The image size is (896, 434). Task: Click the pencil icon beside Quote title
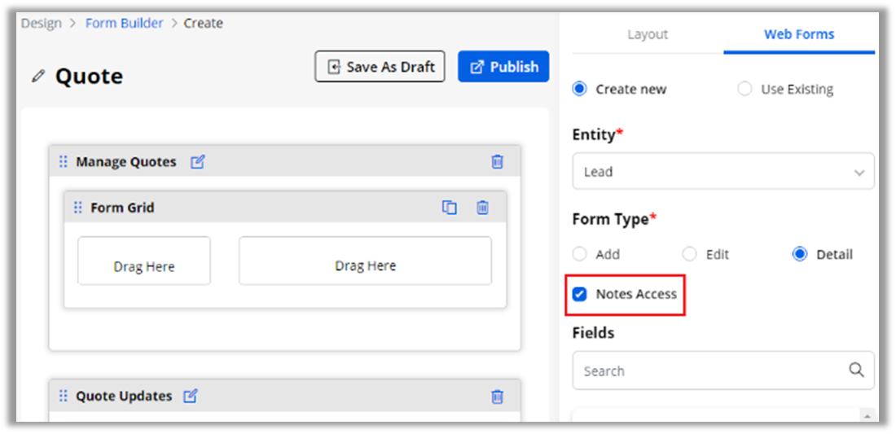(37, 77)
